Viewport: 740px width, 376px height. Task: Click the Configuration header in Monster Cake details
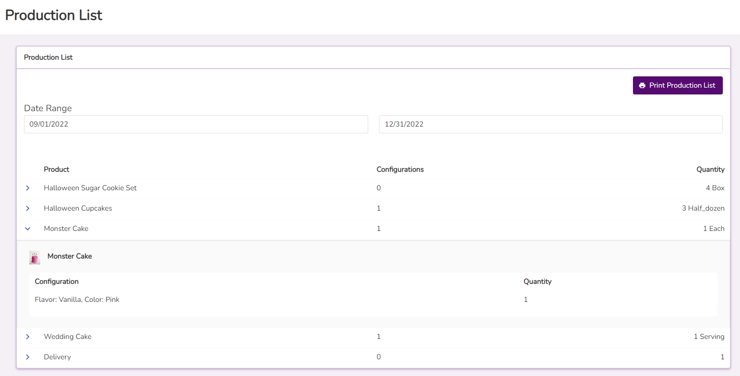pyautogui.click(x=56, y=282)
